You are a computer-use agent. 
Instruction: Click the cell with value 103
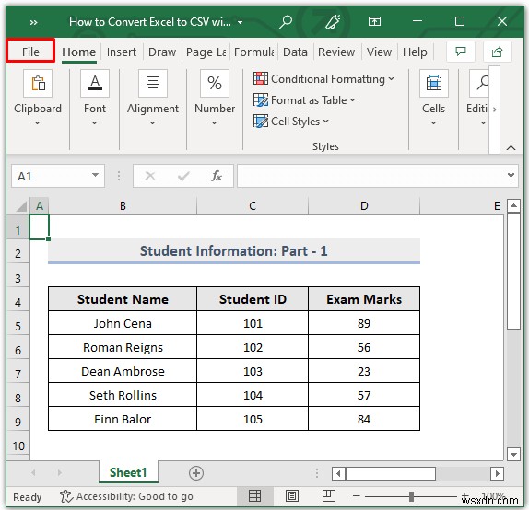pyautogui.click(x=253, y=371)
